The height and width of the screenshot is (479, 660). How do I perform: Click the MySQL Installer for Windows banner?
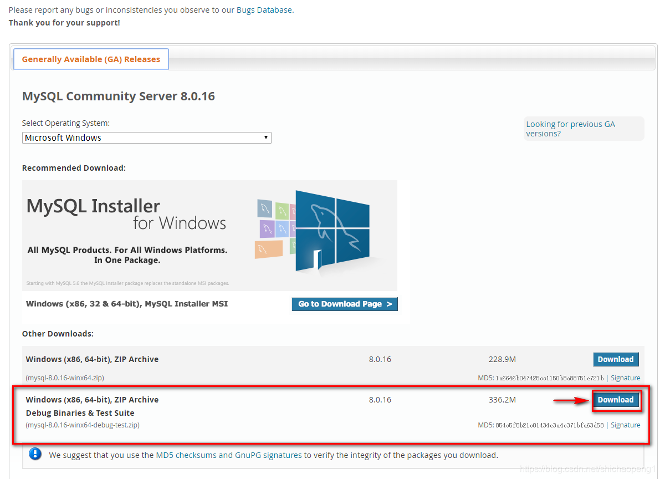[x=209, y=236]
